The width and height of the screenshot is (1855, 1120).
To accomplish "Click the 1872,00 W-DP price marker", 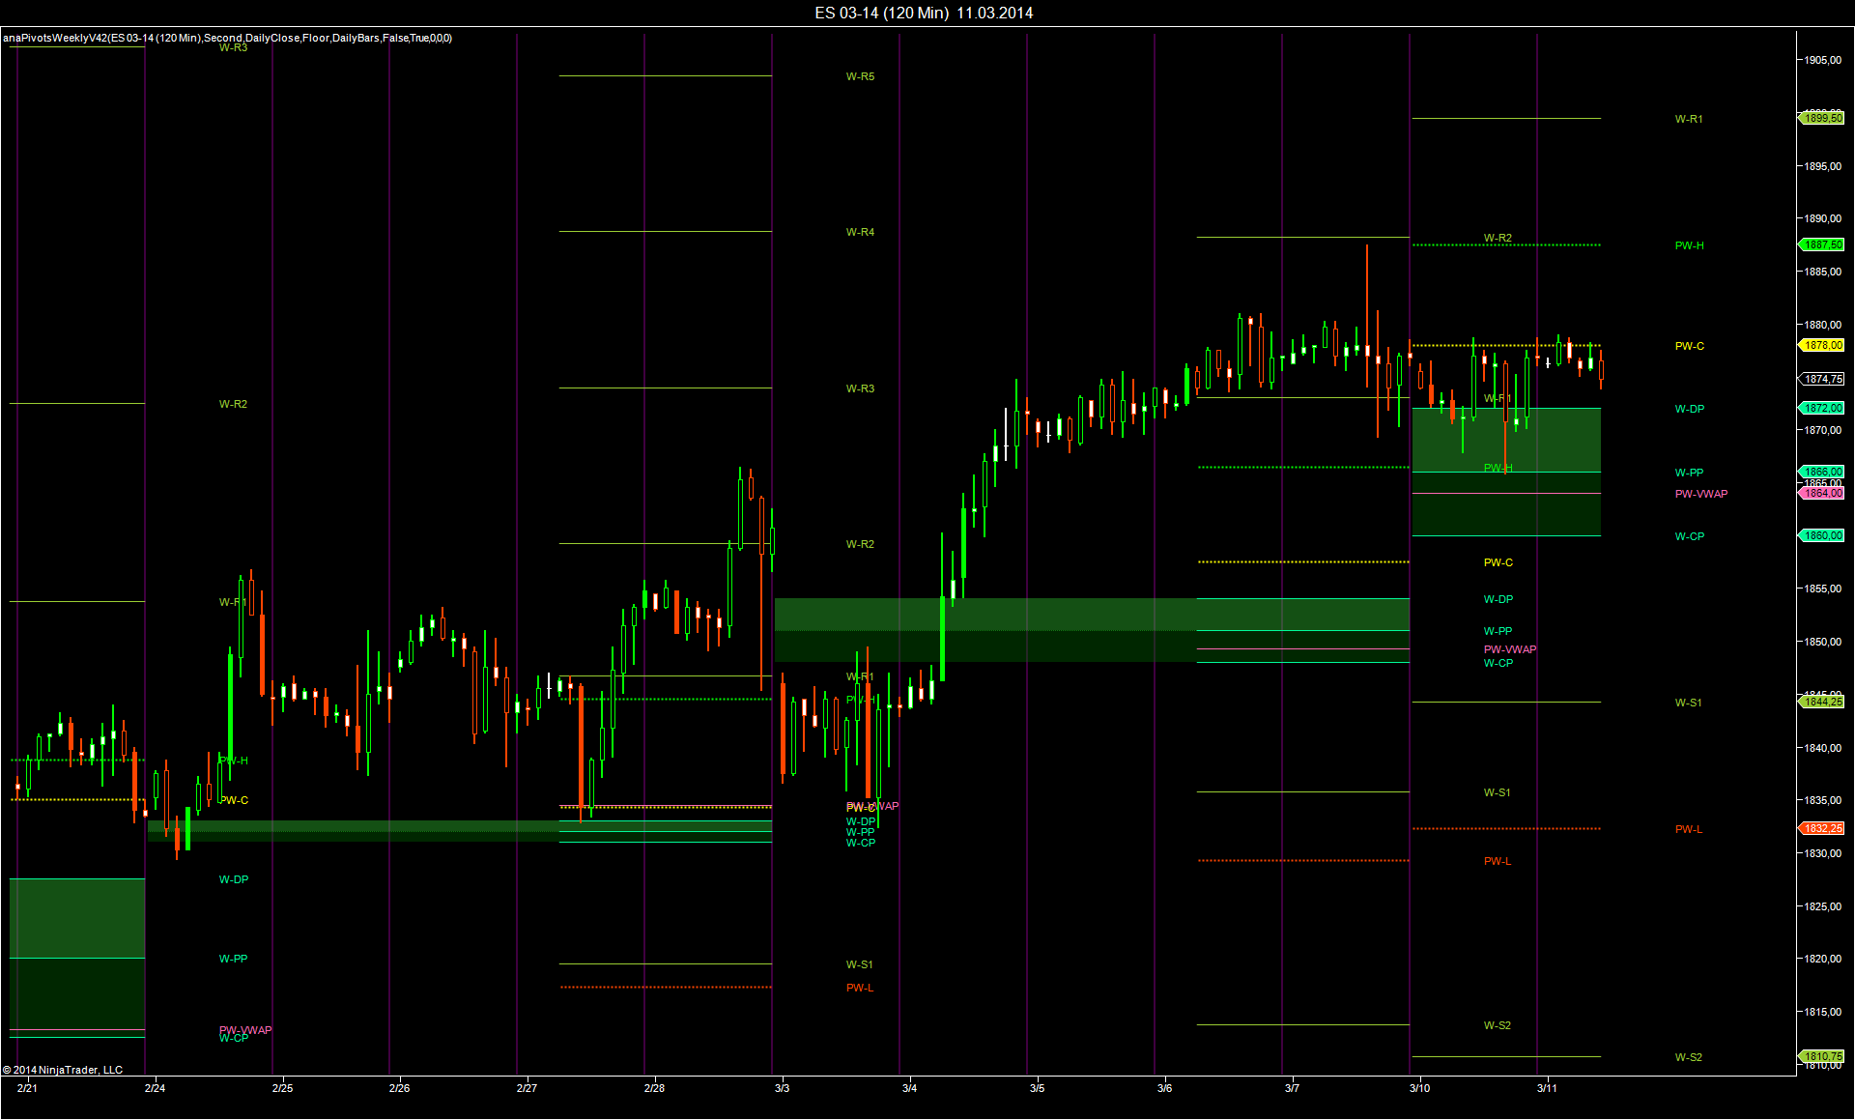I will point(1823,409).
